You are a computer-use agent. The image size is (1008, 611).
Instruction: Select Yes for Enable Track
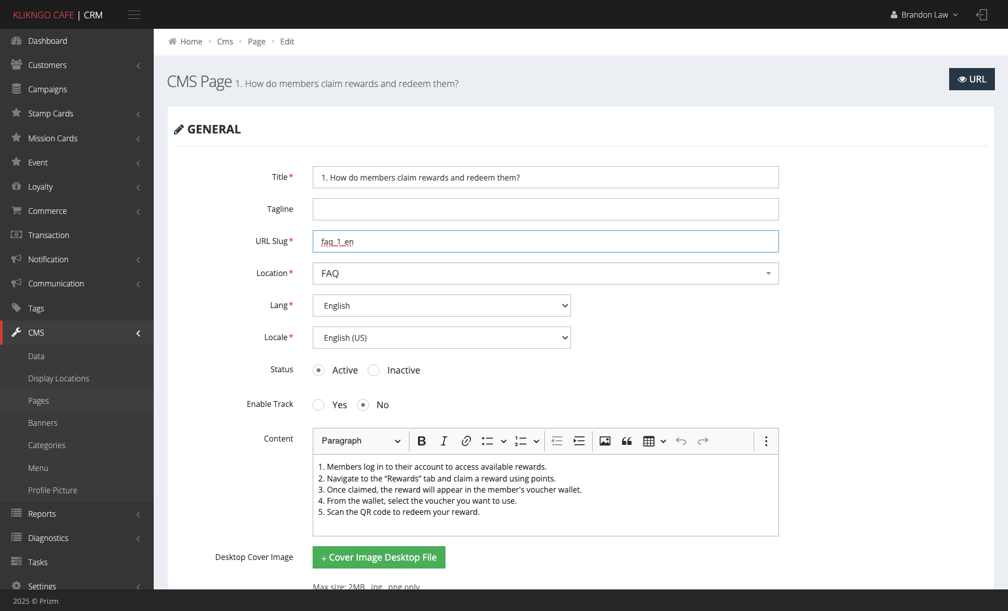coord(319,405)
